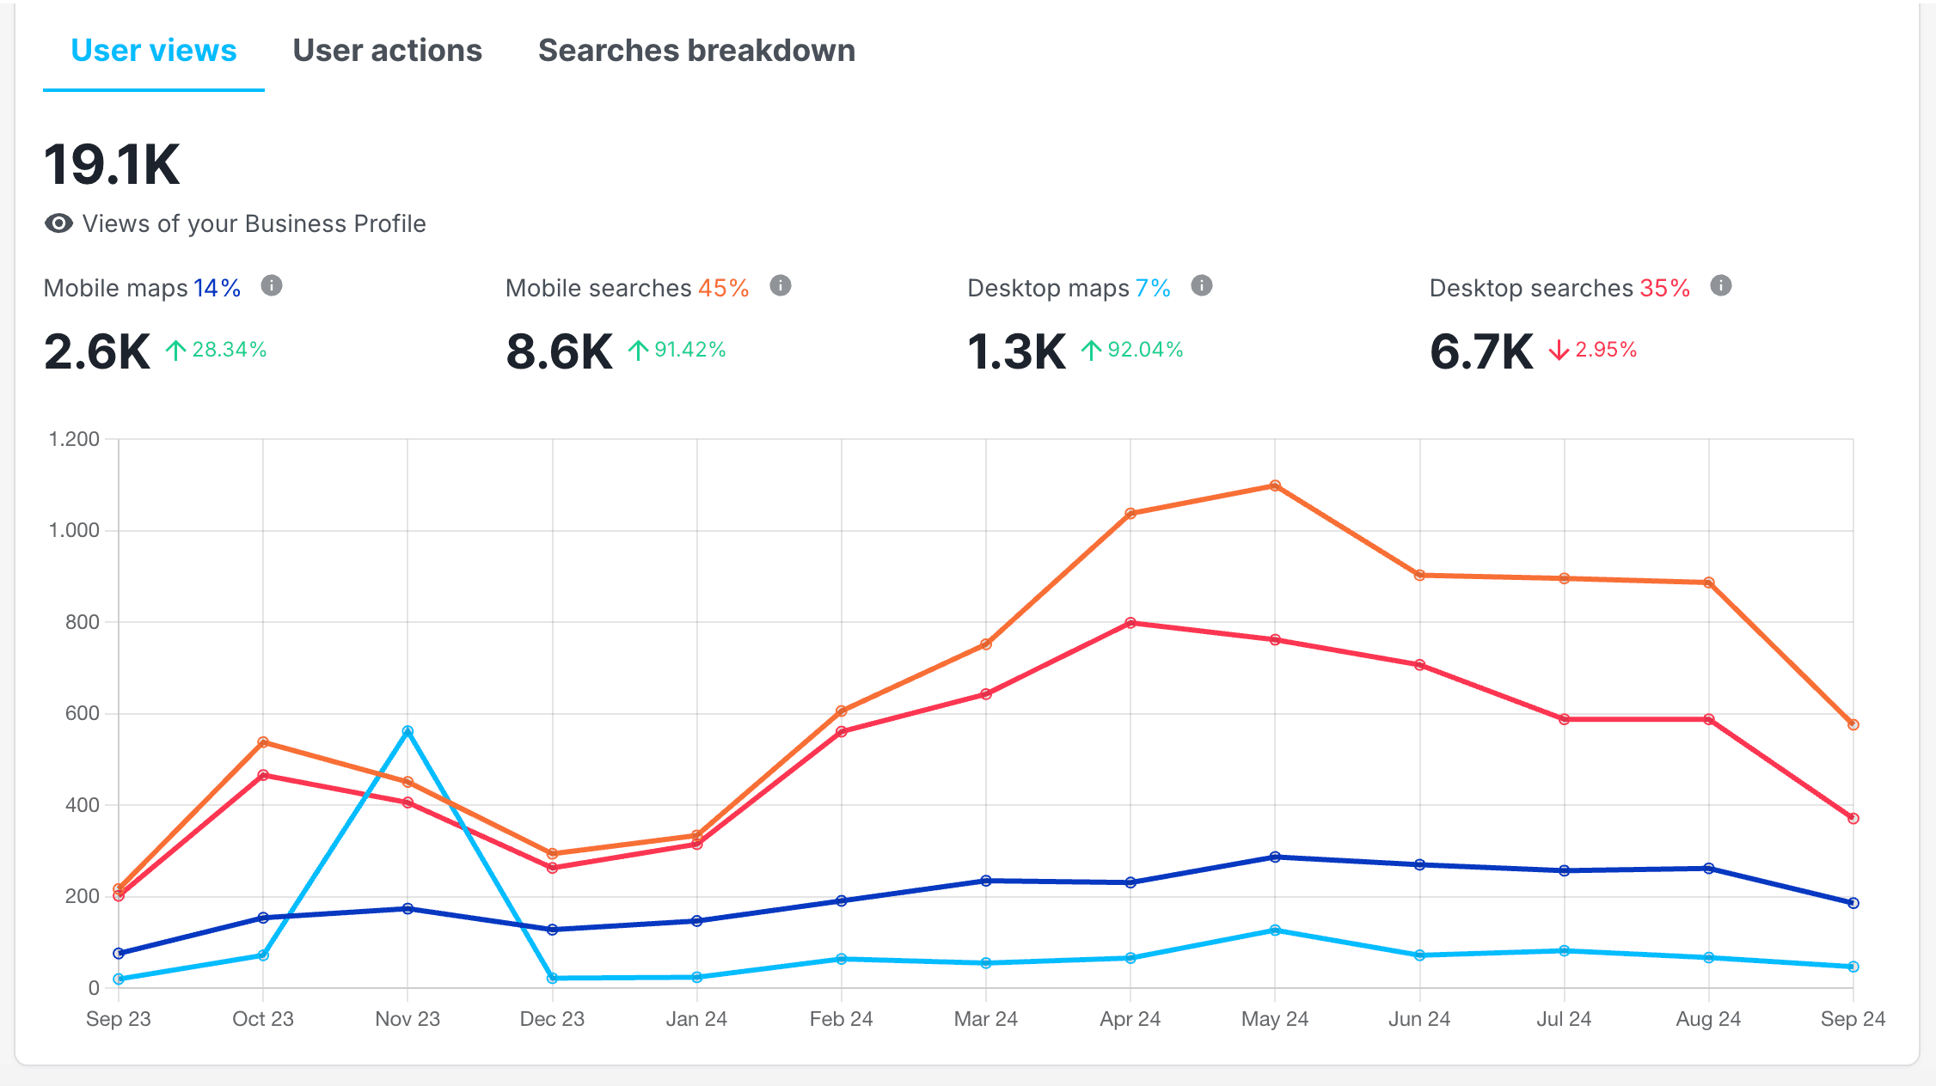Click orange line peak at May 24
The width and height of the screenshot is (1936, 1086).
(x=1275, y=485)
